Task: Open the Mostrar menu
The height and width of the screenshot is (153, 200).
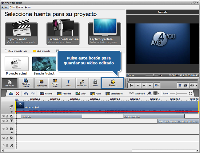Action: tap(20, 7)
